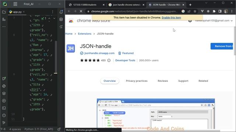Select the Overview tab

pyautogui.click(x=110, y=81)
